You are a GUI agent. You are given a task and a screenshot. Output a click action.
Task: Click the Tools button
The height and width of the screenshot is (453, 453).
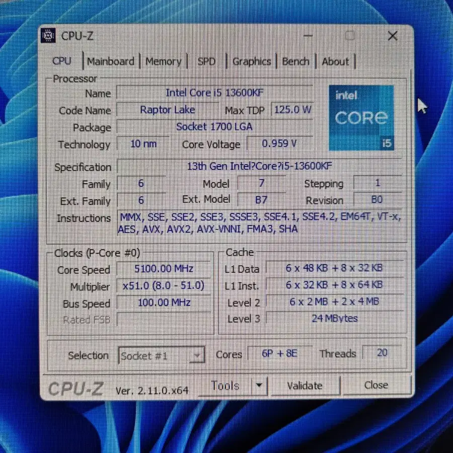pos(225,386)
